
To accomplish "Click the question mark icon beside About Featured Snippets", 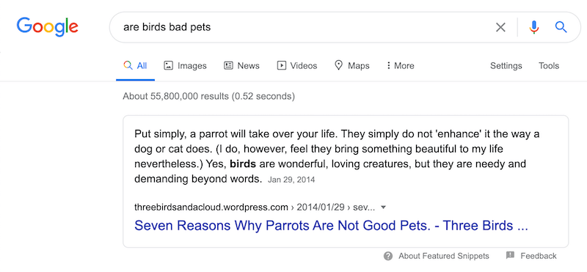I will 388,256.
